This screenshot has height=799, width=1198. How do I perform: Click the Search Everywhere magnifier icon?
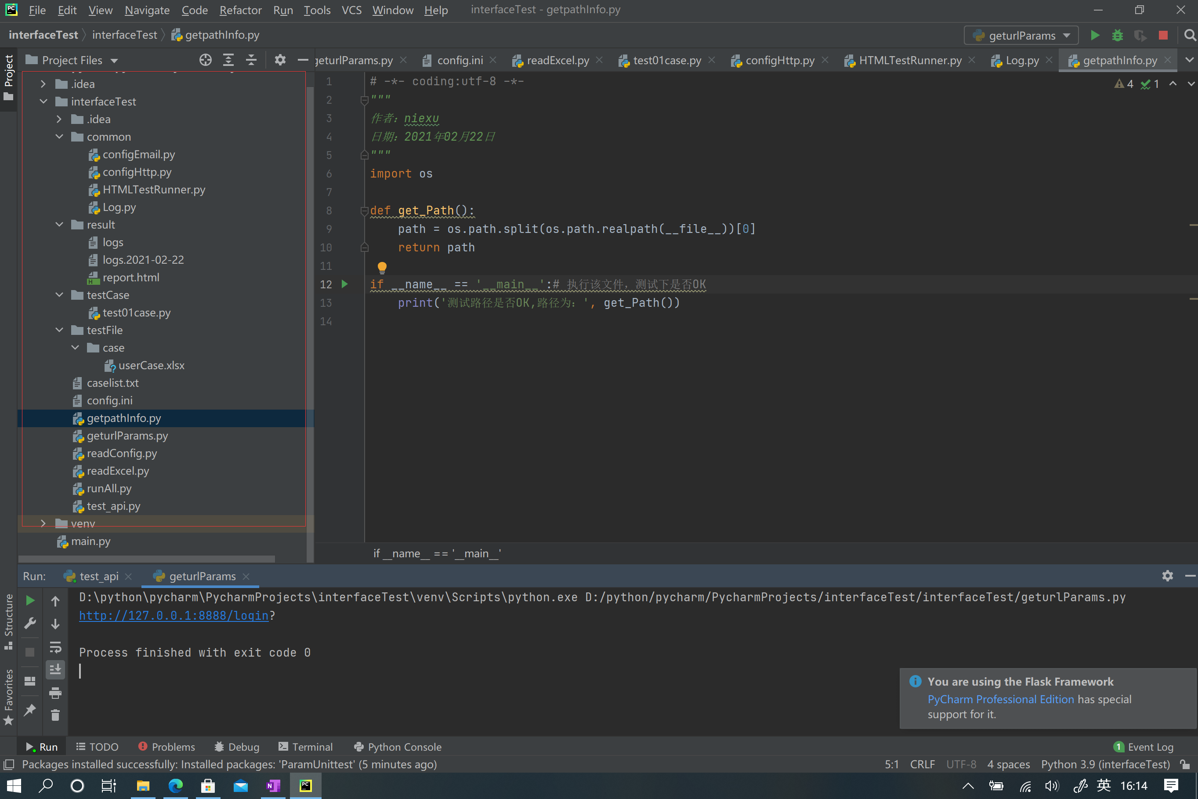pos(1189,35)
